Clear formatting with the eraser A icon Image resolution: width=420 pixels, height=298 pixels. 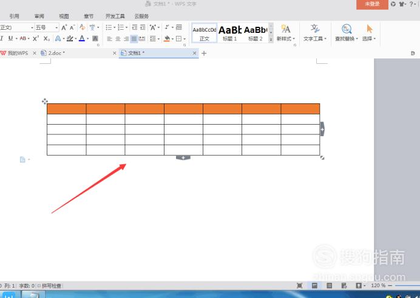coord(83,27)
